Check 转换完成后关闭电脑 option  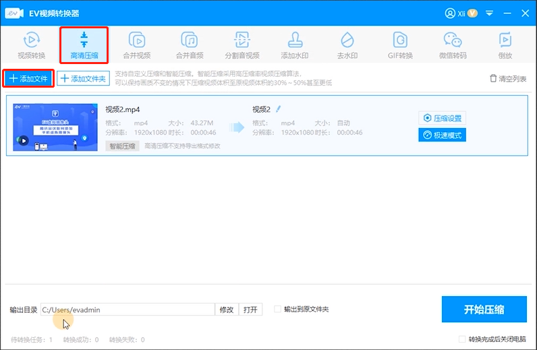coord(462,339)
